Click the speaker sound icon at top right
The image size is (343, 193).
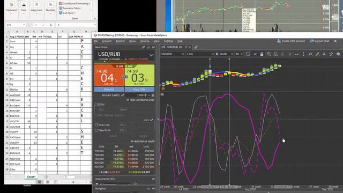(x=335, y=41)
